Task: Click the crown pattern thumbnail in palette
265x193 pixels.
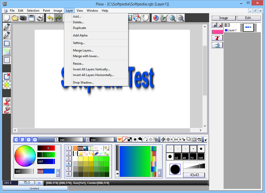Action: [x=81, y=154]
